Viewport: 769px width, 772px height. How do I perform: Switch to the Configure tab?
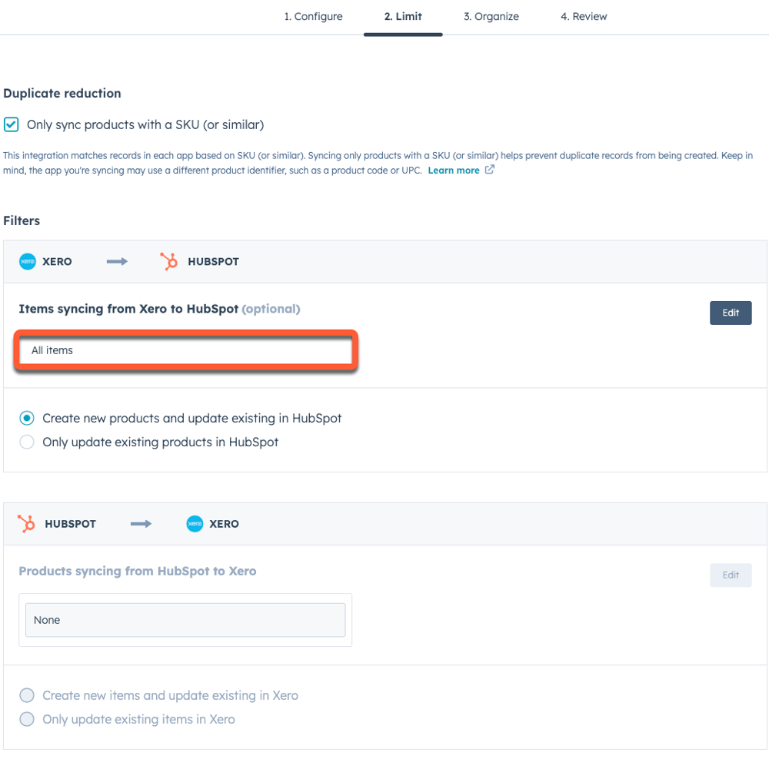click(x=313, y=16)
